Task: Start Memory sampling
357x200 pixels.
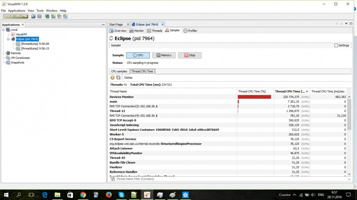Action: 164,55
